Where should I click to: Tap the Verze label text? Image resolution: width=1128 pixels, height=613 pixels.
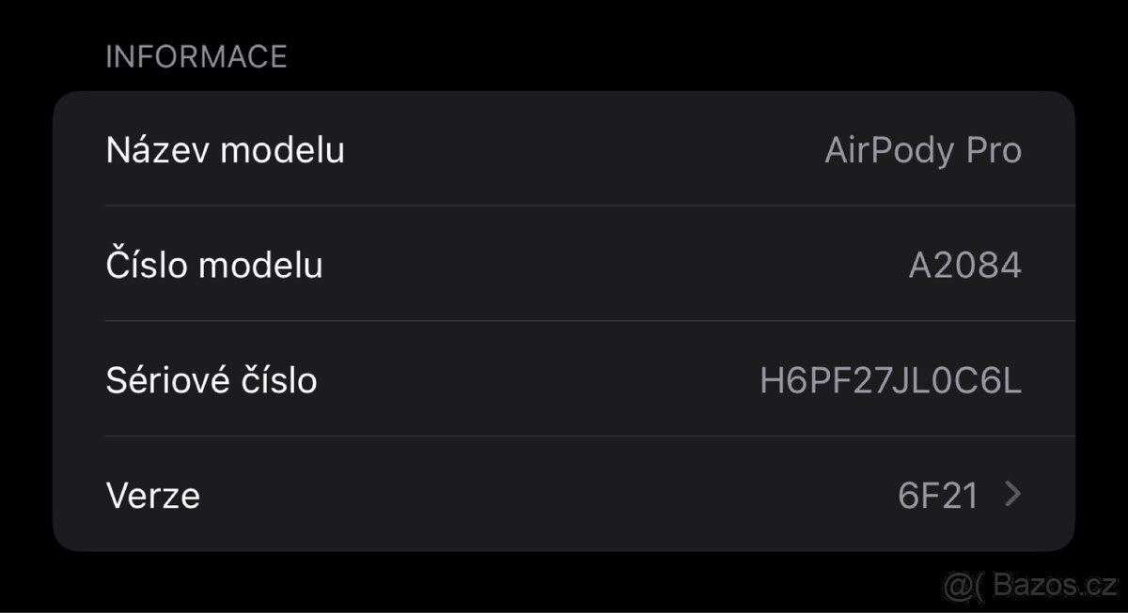(x=153, y=495)
